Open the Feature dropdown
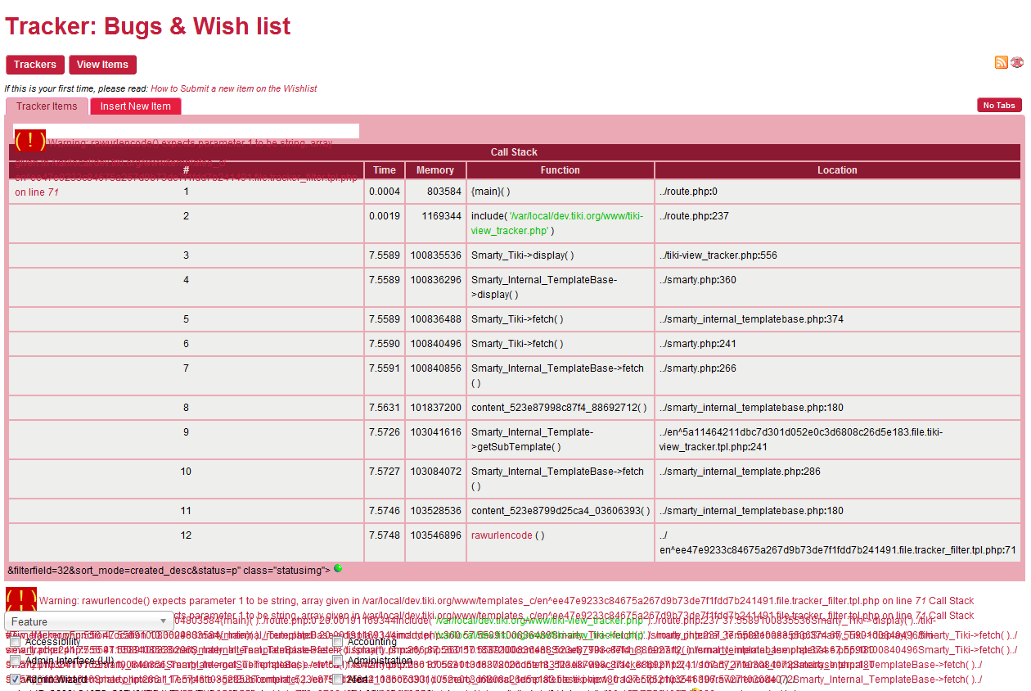 click(89, 621)
